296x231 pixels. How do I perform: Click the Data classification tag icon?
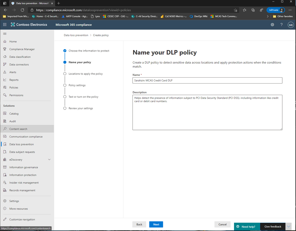pyautogui.click(x=5, y=57)
